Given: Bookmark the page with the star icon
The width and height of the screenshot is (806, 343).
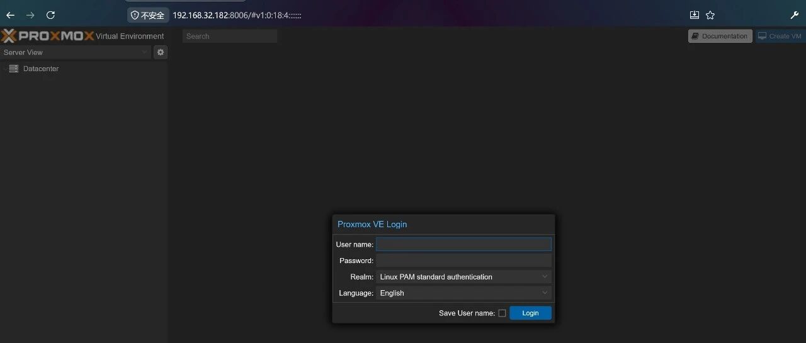Looking at the screenshot, I should tap(710, 15).
